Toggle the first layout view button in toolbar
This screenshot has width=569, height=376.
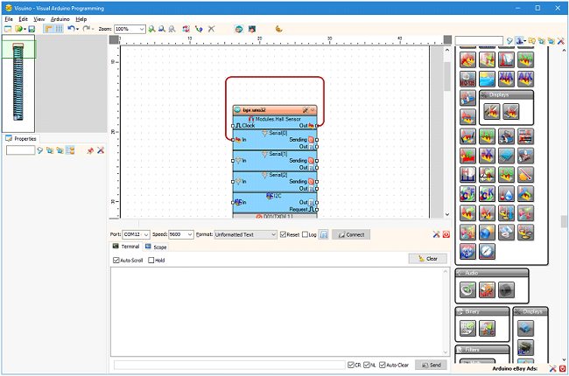point(48,29)
